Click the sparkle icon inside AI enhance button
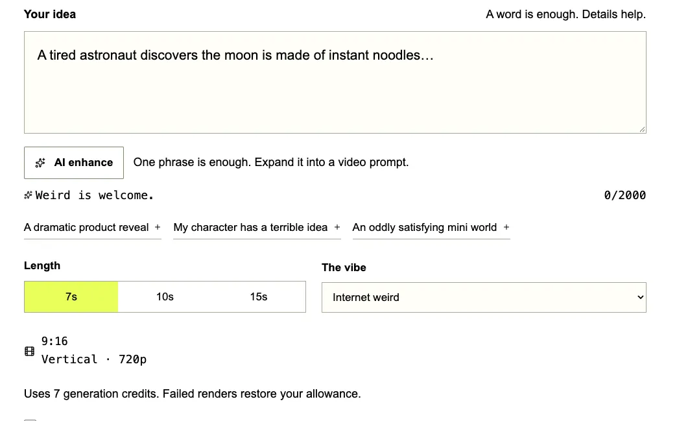The height and width of the screenshot is (421, 677). pos(40,163)
